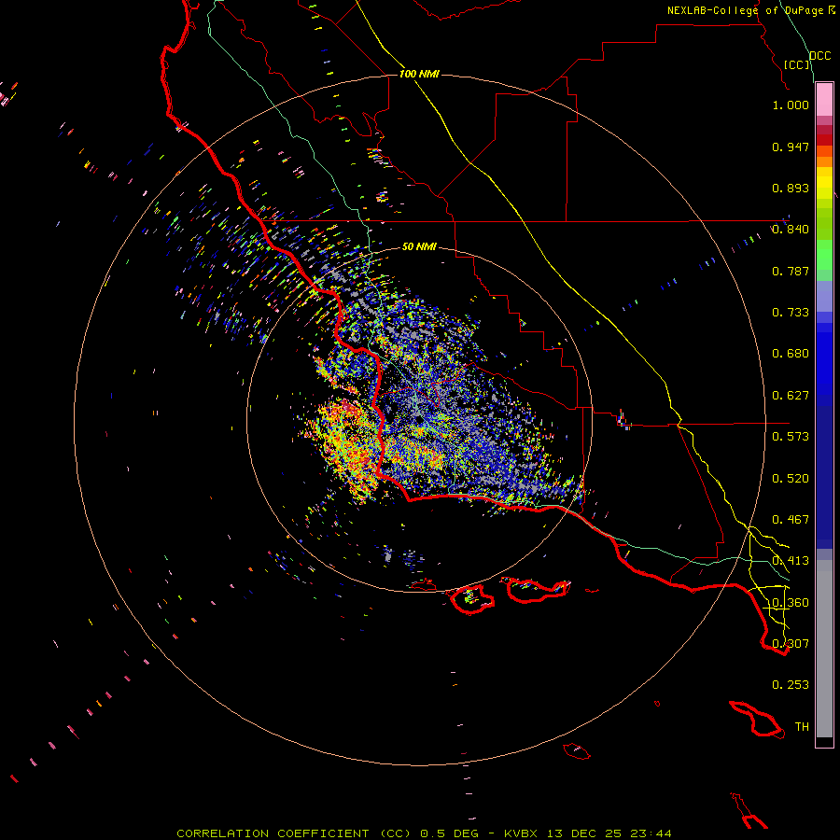
Task: Select the 0.733 legend value
Action: (791, 313)
